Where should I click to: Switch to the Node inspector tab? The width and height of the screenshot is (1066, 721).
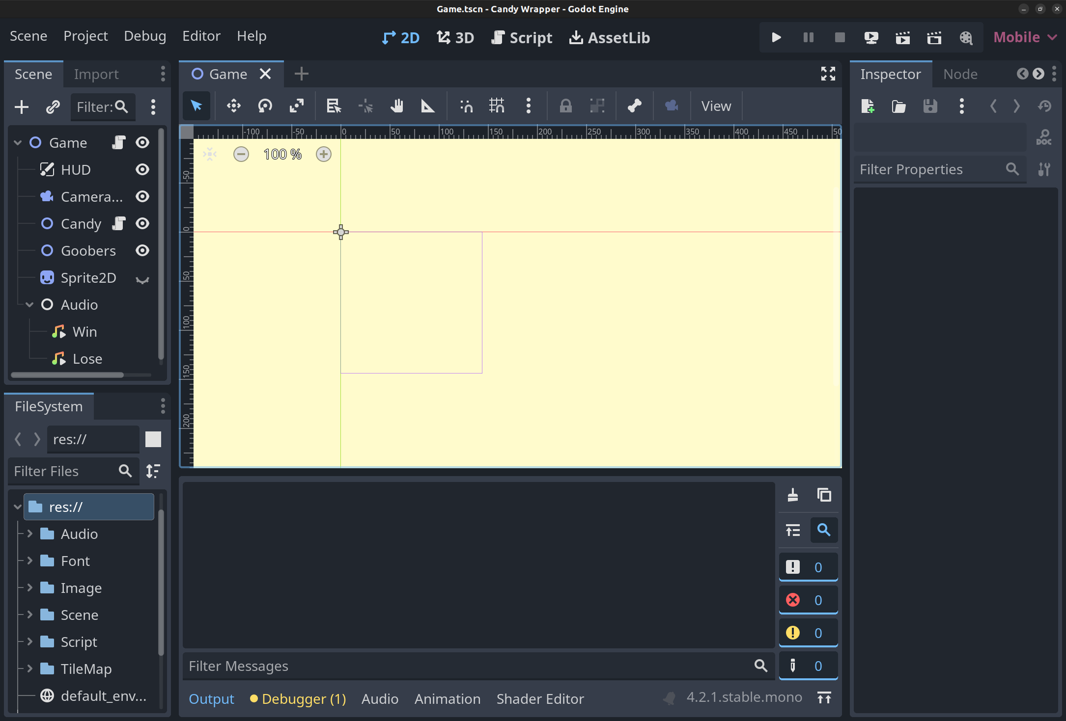pos(960,73)
